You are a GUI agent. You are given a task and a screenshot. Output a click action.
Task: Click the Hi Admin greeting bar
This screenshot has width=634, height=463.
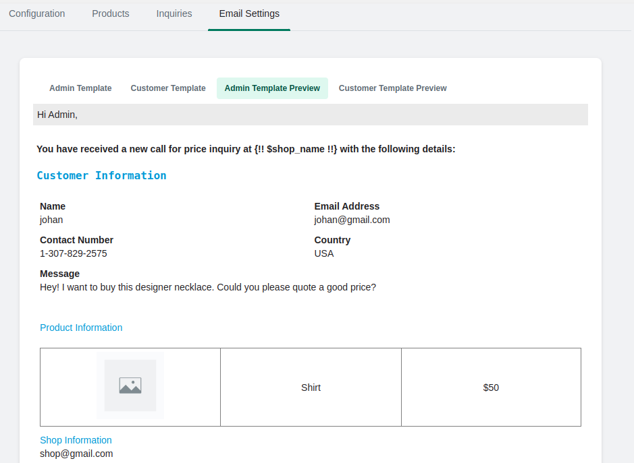click(311, 115)
